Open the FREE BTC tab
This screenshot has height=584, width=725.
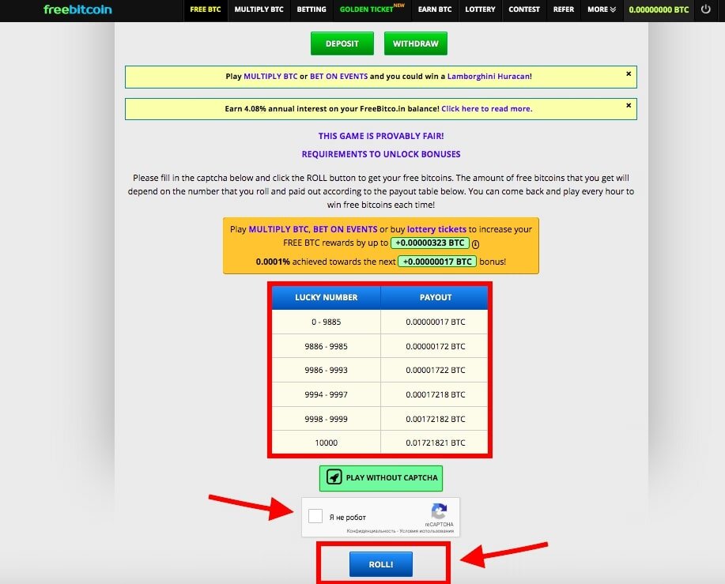point(206,9)
